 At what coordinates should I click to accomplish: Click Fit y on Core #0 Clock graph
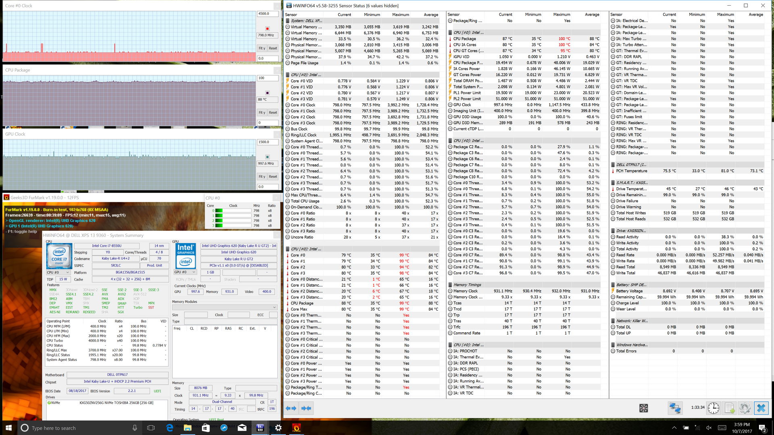pyautogui.click(x=262, y=48)
